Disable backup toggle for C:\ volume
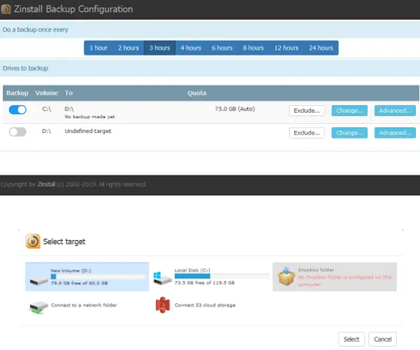The image size is (420, 350). (17, 109)
